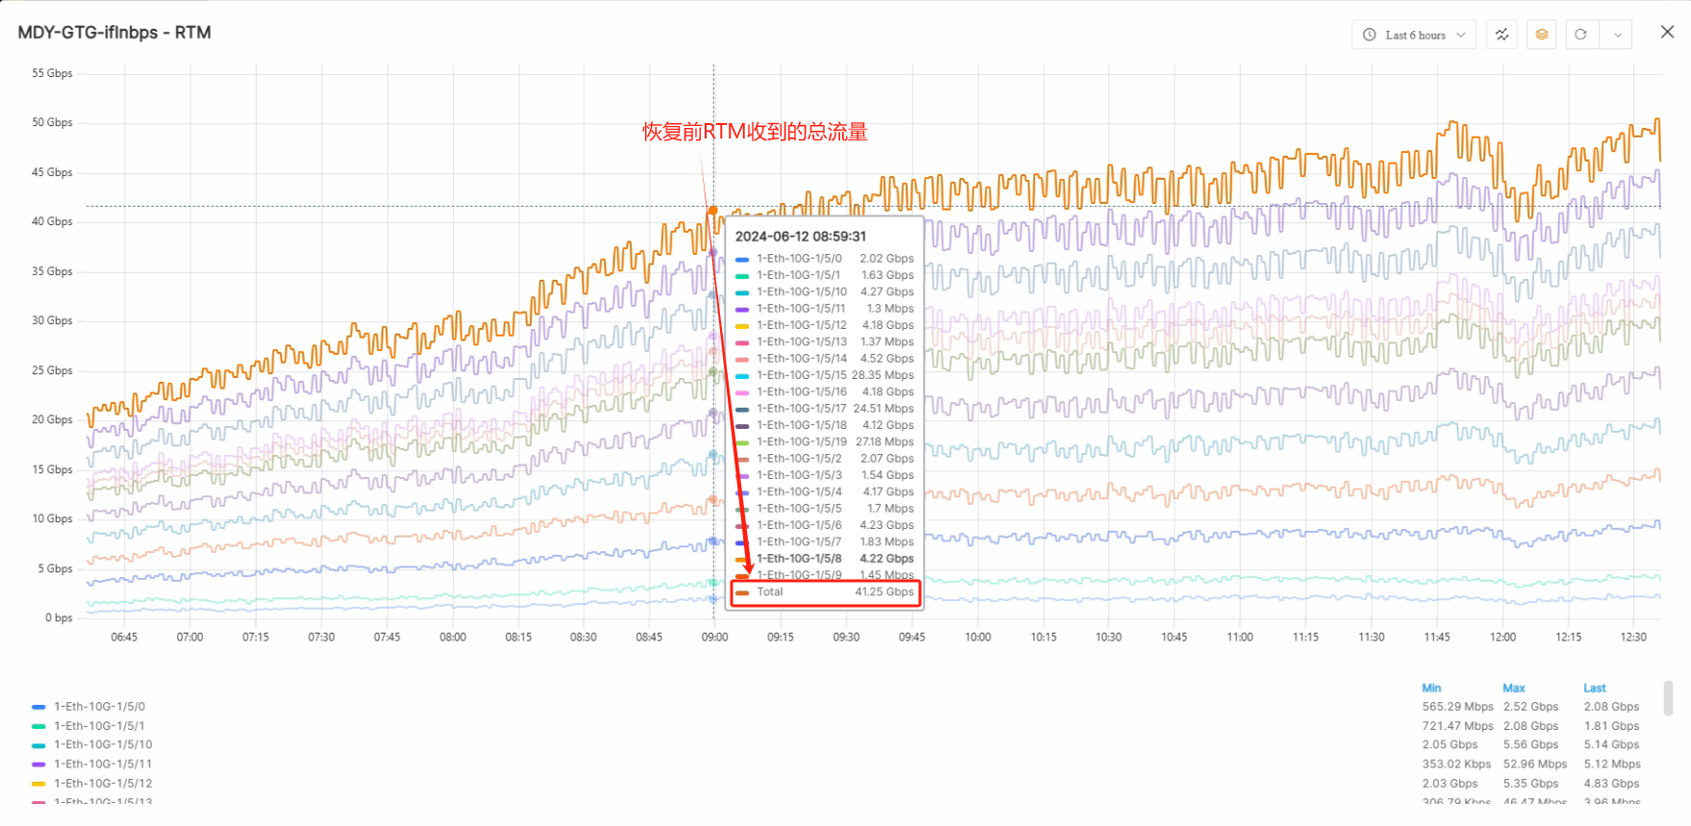This screenshot has height=826, width=1691.
Task: Sort the legend by the Last column
Action: [x=1594, y=688]
